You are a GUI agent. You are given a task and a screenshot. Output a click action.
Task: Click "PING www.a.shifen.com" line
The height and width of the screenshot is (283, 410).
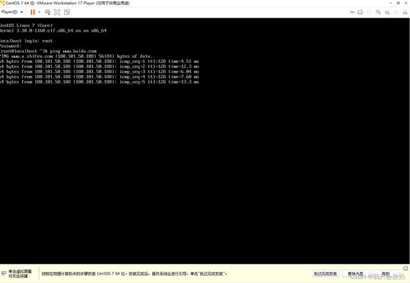point(76,56)
